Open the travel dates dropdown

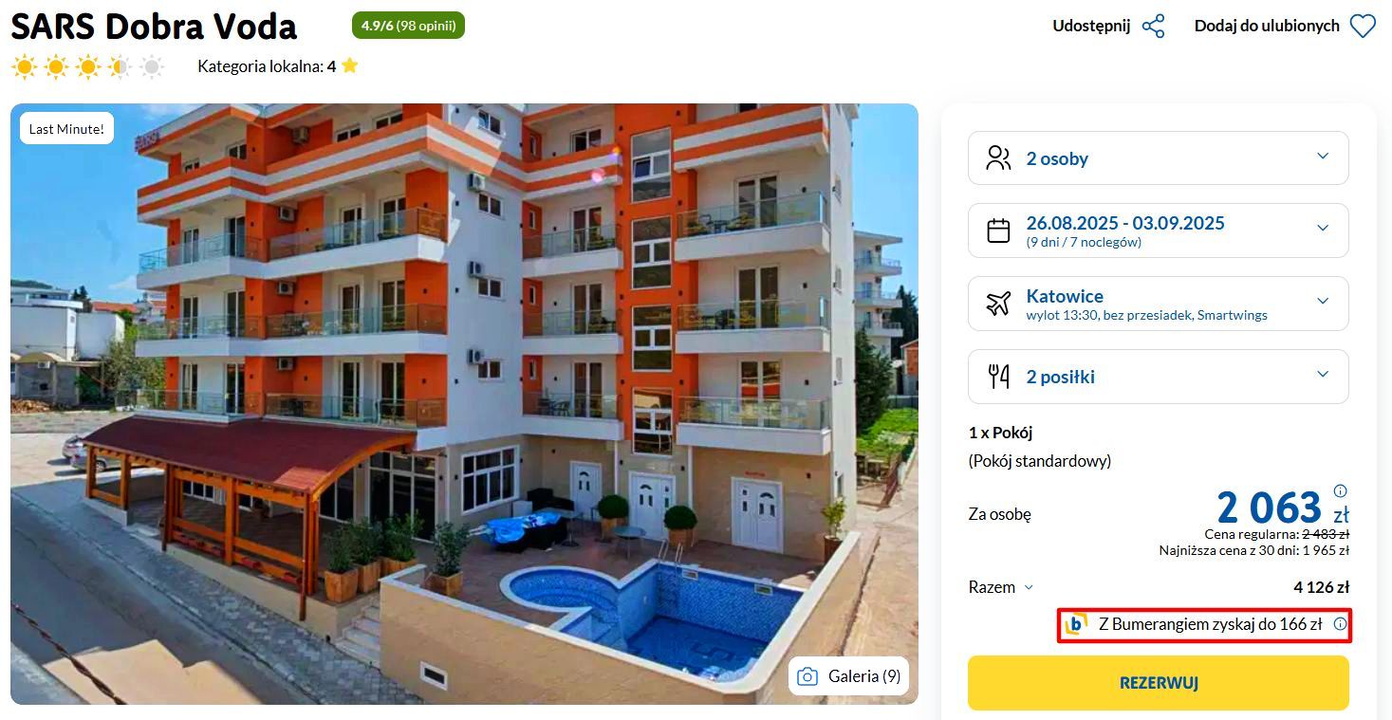[1158, 231]
